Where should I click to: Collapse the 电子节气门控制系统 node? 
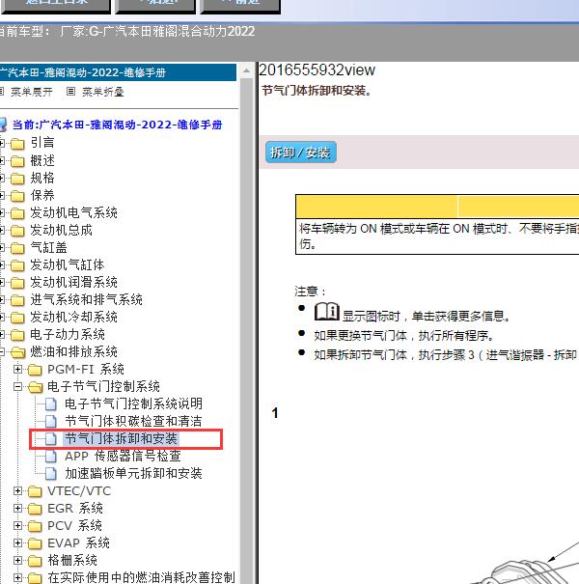tap(17, 387)
